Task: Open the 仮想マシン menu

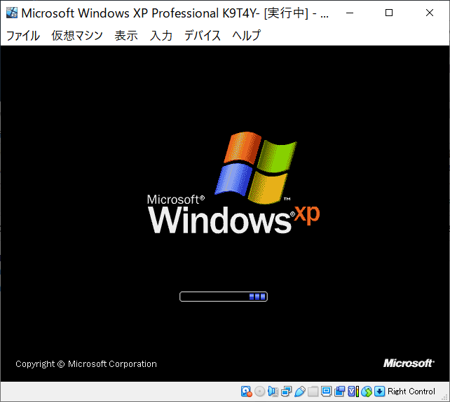Action: point(77,36)
